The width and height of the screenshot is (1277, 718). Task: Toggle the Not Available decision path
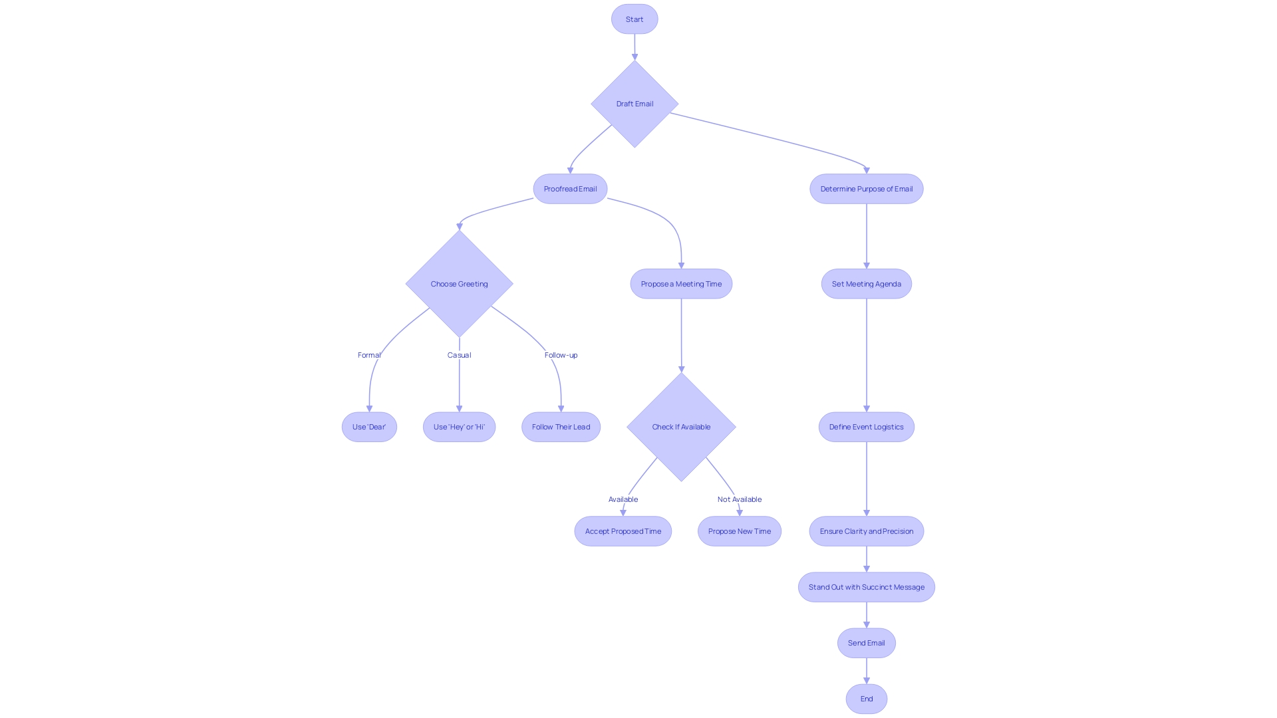coord(740,498)
